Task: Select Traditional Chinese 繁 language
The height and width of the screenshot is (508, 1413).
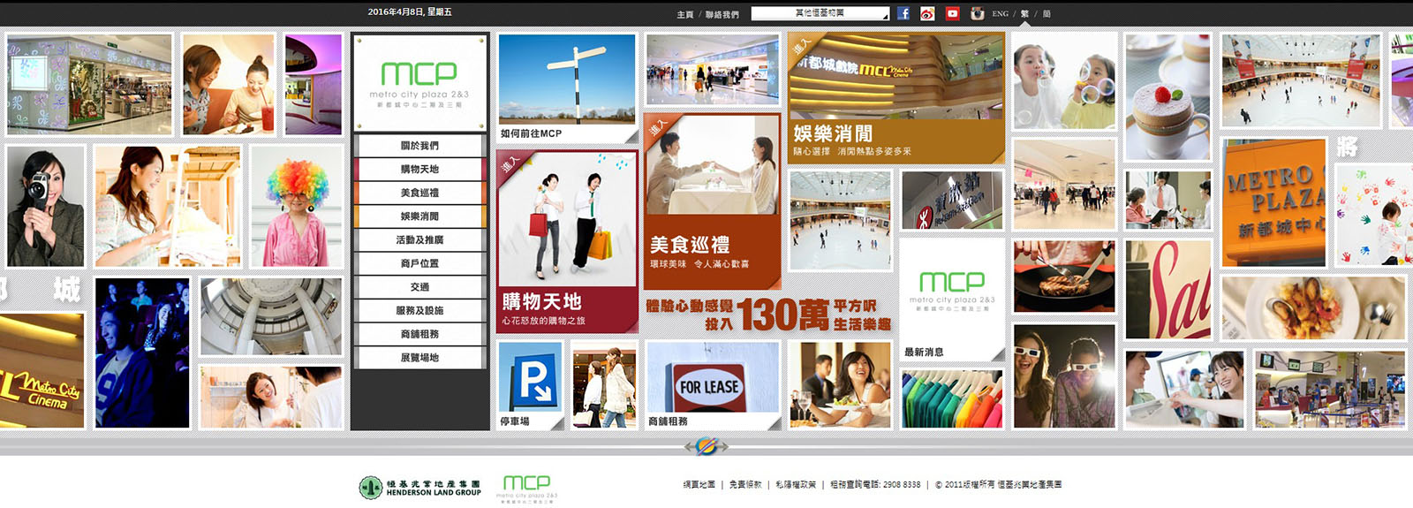Action: click(1024, 14)
